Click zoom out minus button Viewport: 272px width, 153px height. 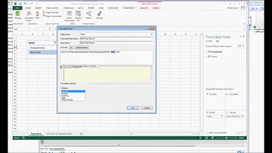(x=217, y=138)
